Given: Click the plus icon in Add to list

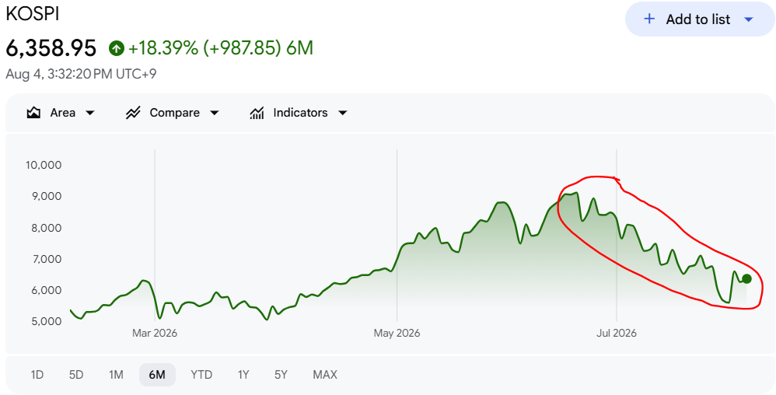Looking at the screenshot, I should [648, 19].
